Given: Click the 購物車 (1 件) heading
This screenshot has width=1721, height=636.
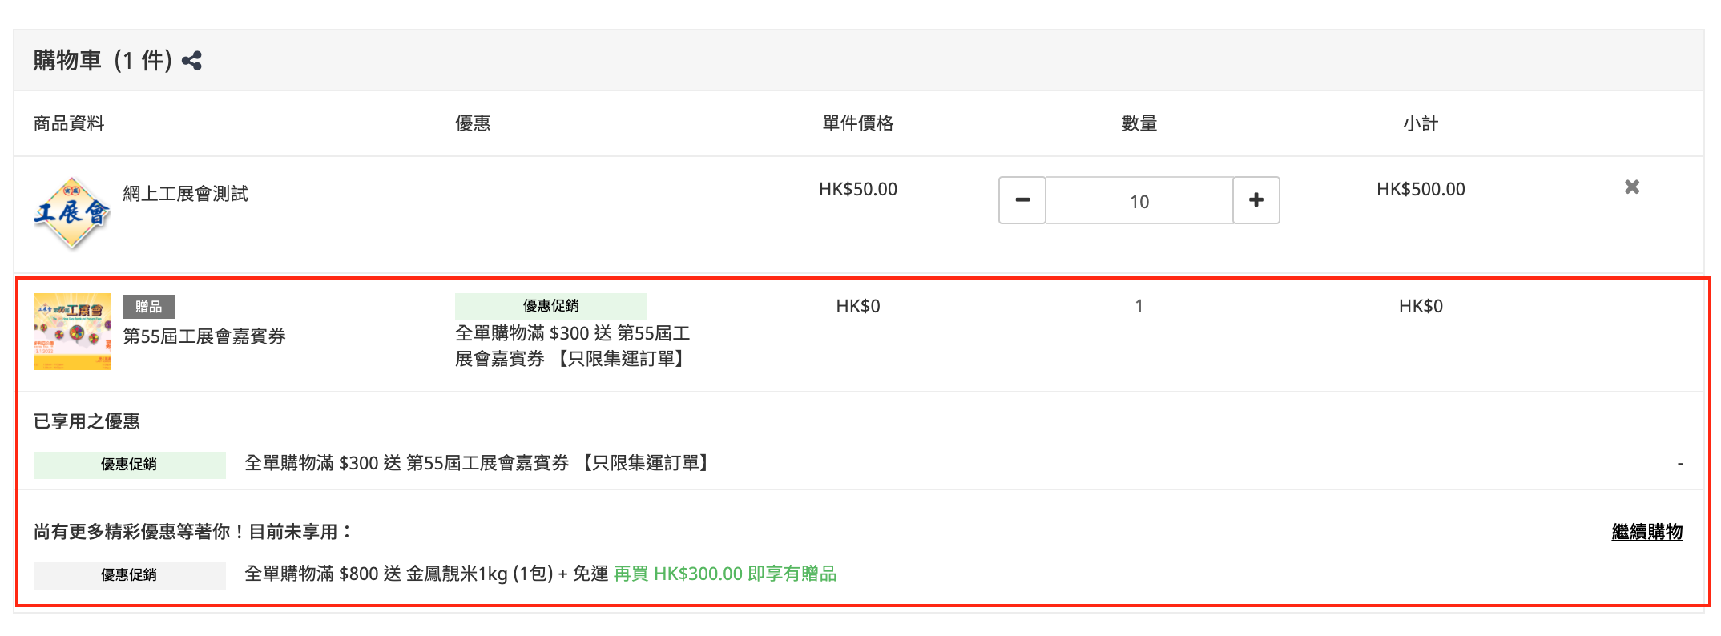Looking at the screenshot, I should 103,61.
